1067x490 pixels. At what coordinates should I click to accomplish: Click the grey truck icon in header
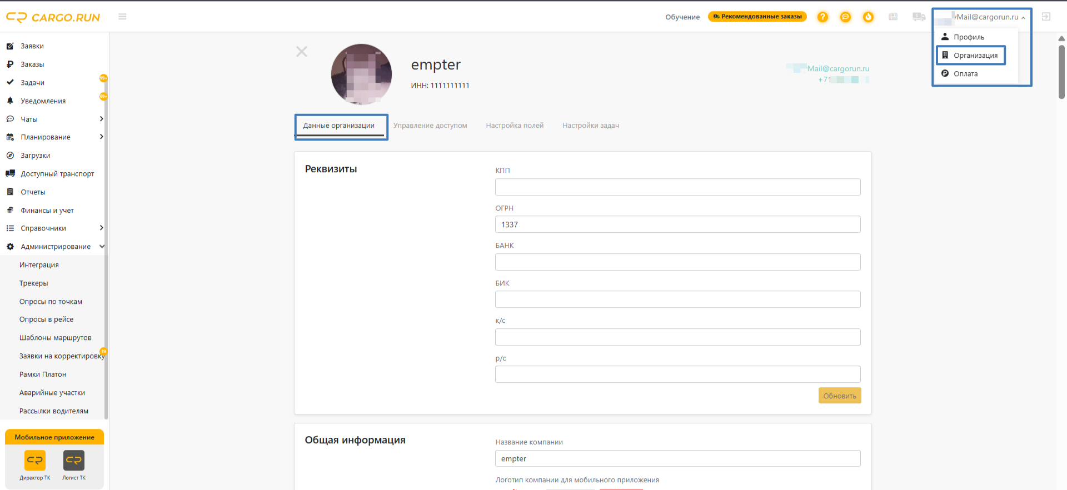(x=919, y=17)
